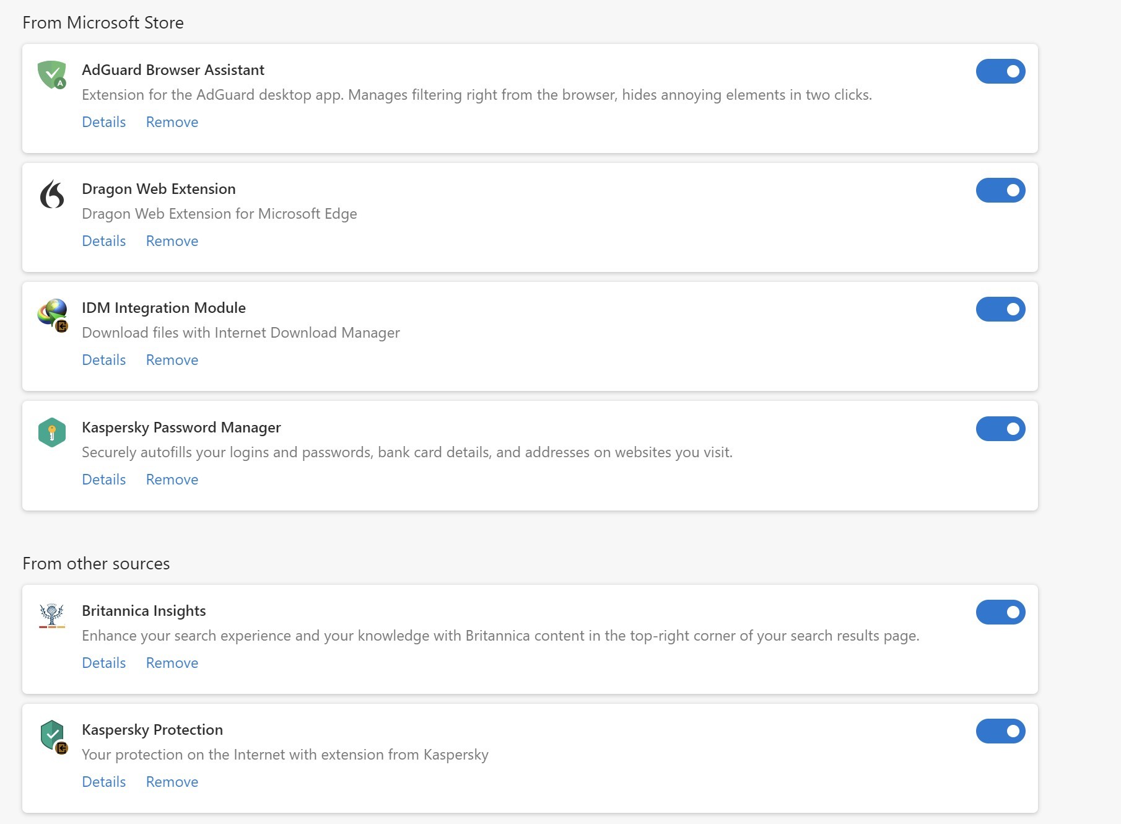The width and height of the screenshot is (1121, 824).
Task: Disable the AdGuard Browser Assistant toggle
Action: coord(1000,71)
